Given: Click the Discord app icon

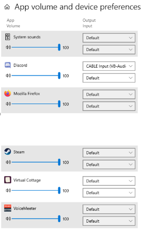Looking at the screenshot, I should pos(8,65).
